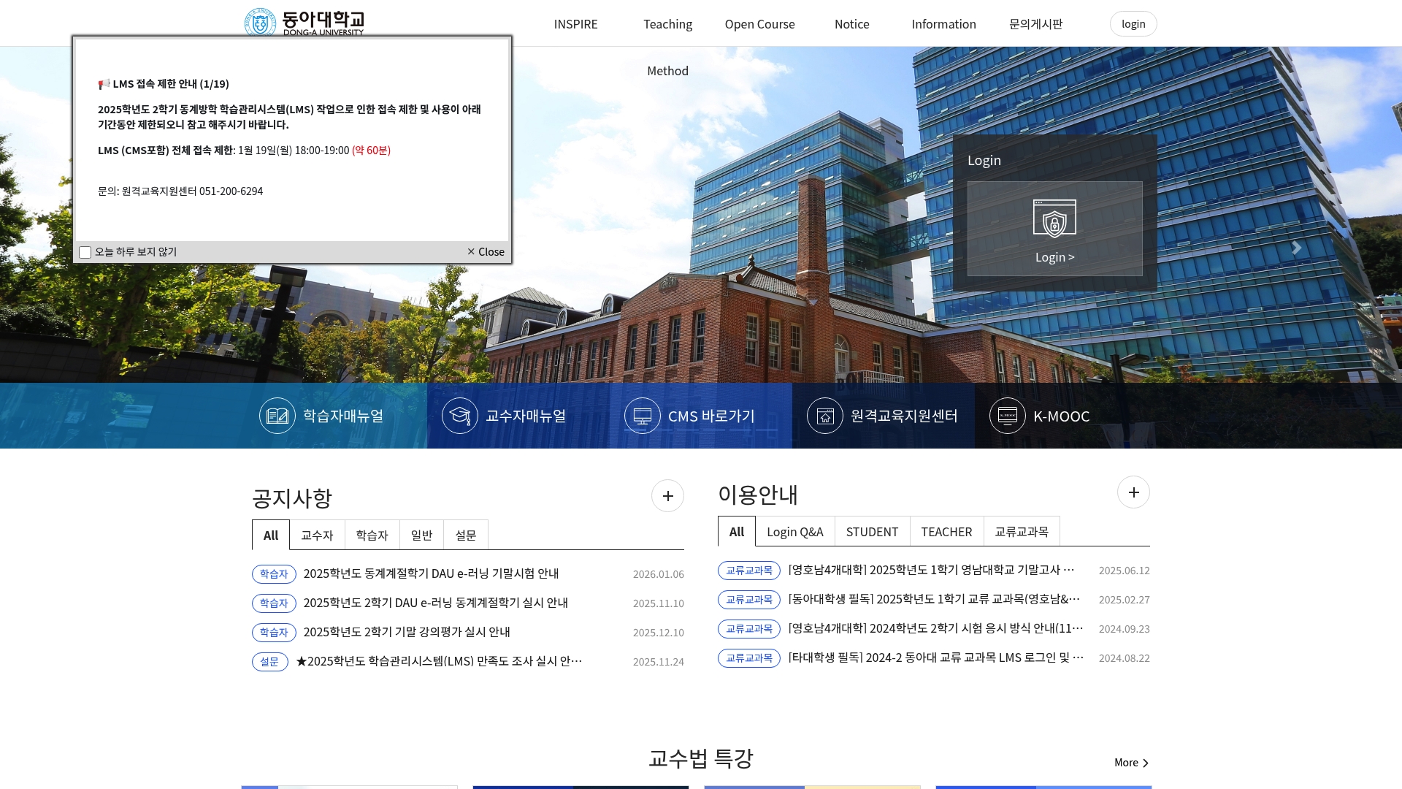Open the 원격교육지원센터 home icon
1402x789 pixels.
(x=825, y=415)
